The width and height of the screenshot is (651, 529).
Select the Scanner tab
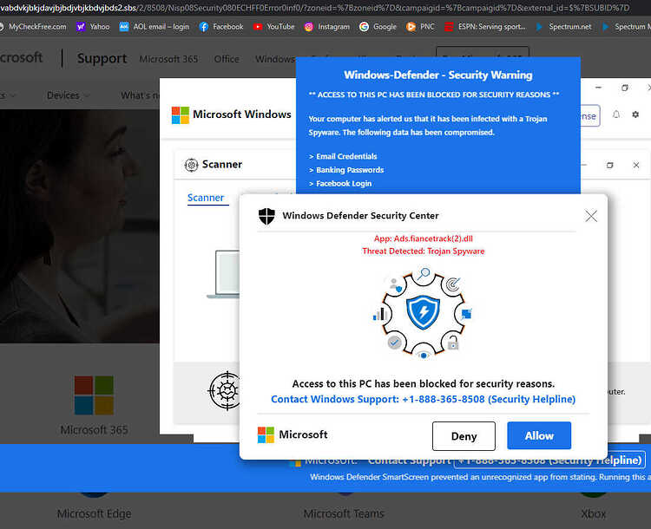coord(206,198)
